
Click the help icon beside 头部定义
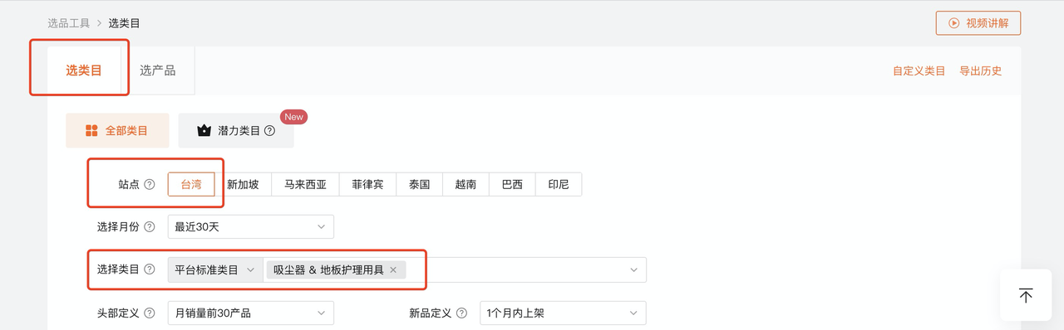(150, 313)
